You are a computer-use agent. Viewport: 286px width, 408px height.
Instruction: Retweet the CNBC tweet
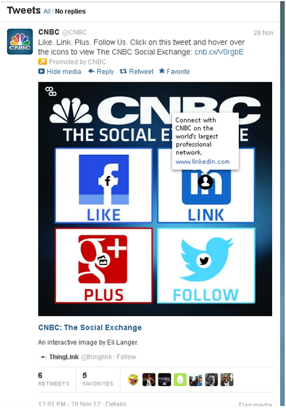136,71
